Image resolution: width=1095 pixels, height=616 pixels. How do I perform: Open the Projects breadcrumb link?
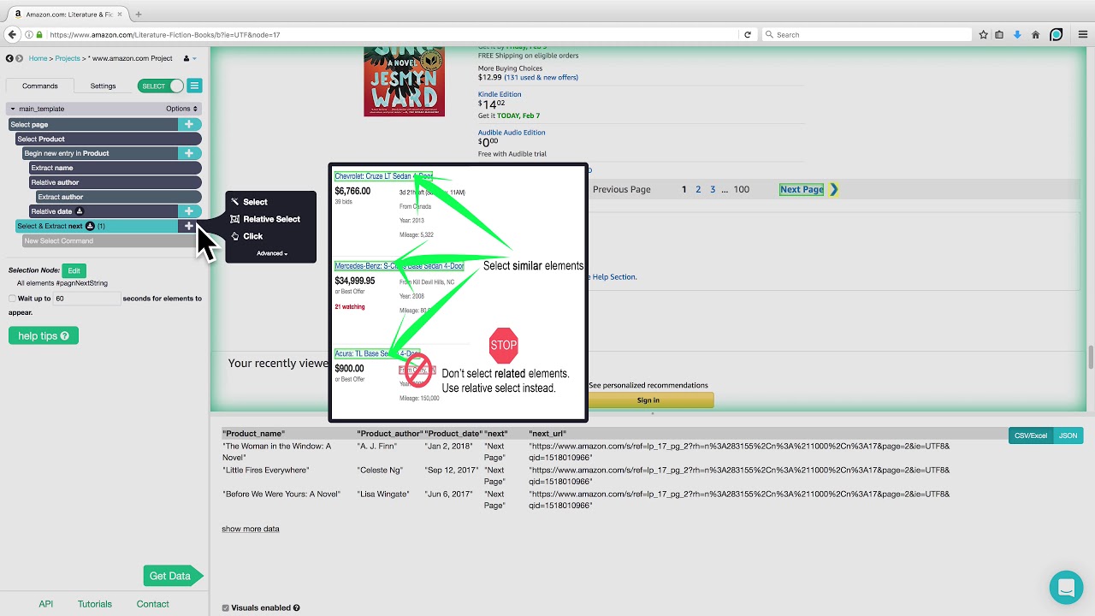click(x=68, y=58)
